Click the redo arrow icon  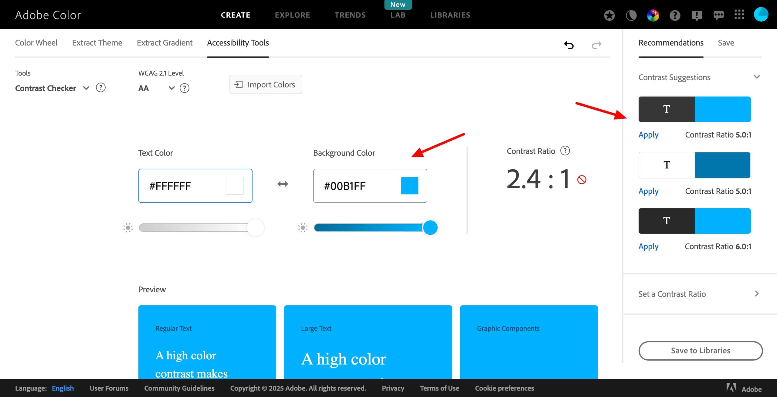596,45
